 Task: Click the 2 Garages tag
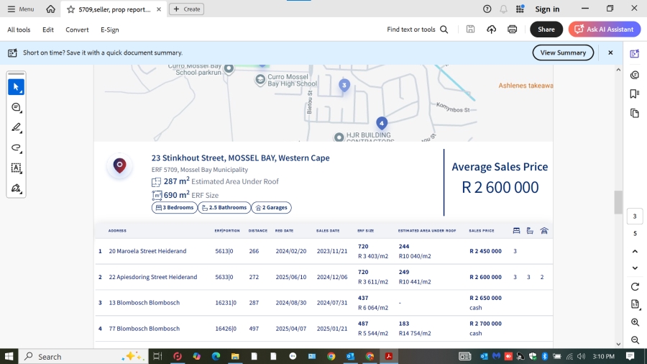[272, 208]
